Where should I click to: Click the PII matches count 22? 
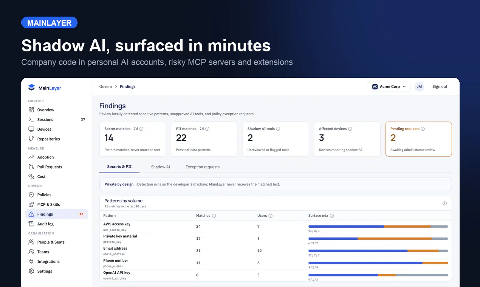tap(181, 138)
